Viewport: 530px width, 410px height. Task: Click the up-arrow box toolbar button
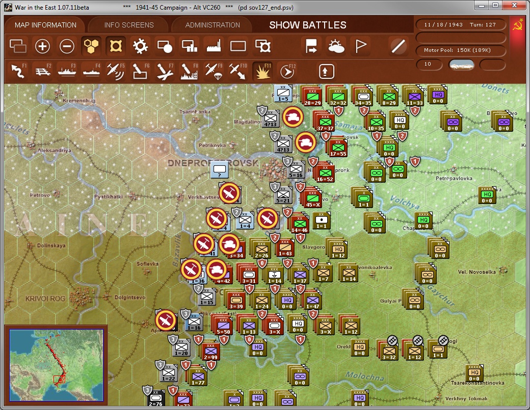[326, 71]
